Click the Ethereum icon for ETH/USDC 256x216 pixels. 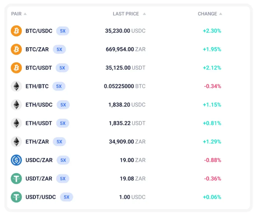16,105
